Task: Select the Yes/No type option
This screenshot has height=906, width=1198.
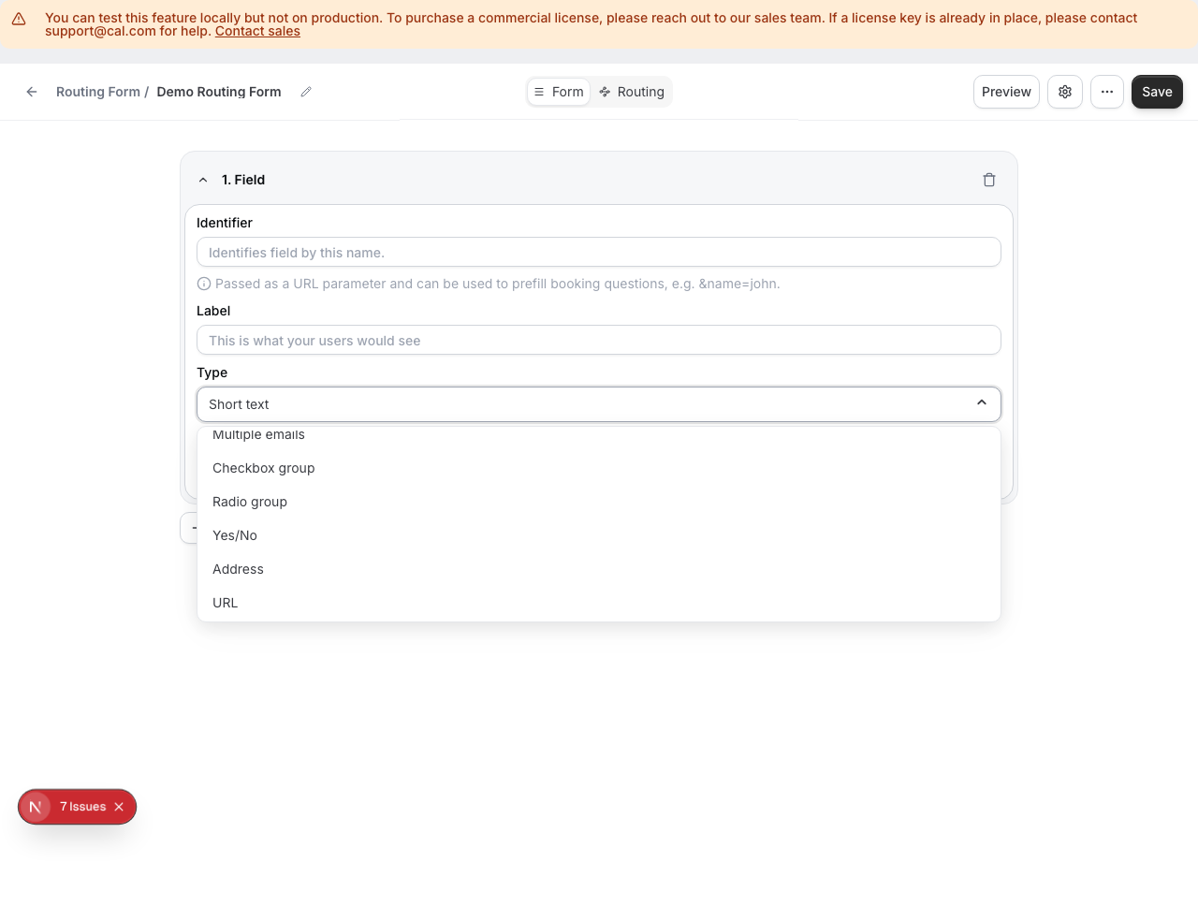Action: point(235,535)
